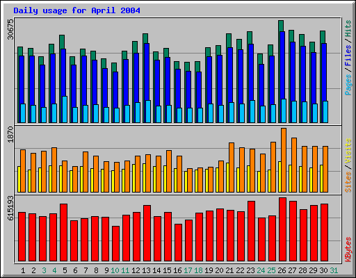Click green day label 10

115,270
